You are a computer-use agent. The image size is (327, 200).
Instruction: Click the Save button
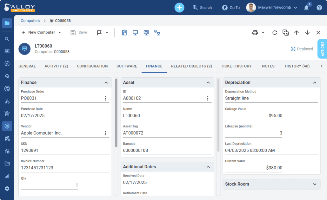click(x=79, y=32)
